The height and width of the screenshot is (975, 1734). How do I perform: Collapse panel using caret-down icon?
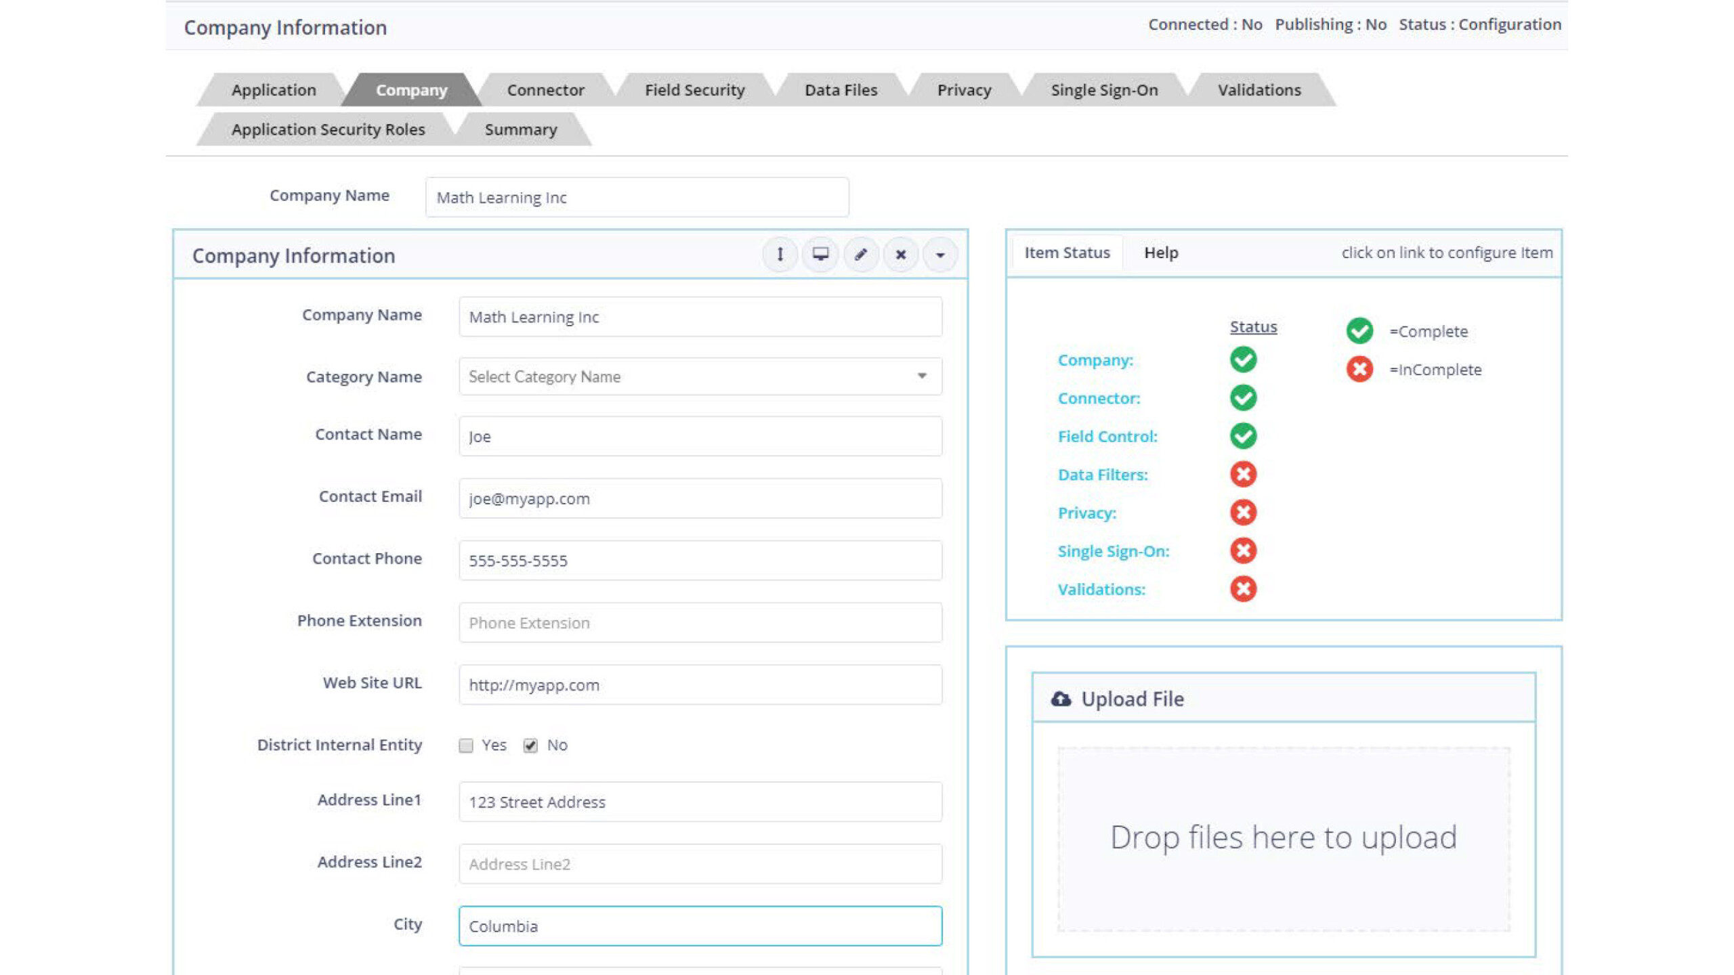point(940,255)
